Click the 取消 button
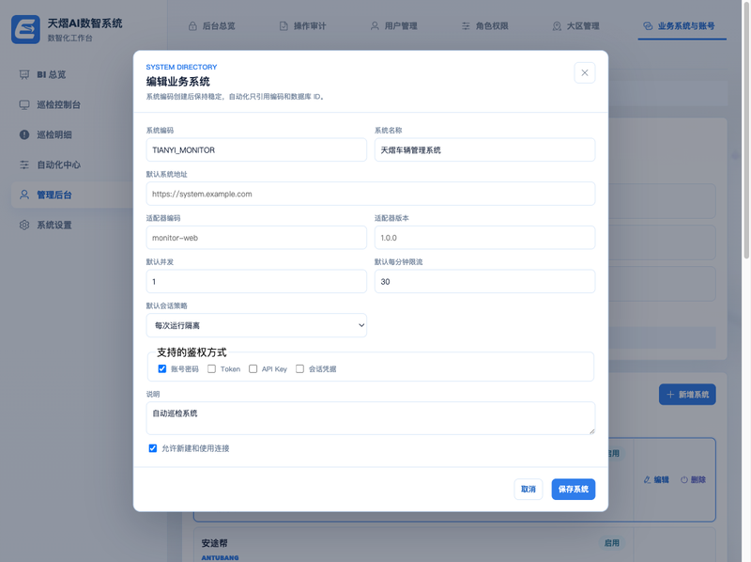Screen dimensions: 751x562 (x=529, y=489)
